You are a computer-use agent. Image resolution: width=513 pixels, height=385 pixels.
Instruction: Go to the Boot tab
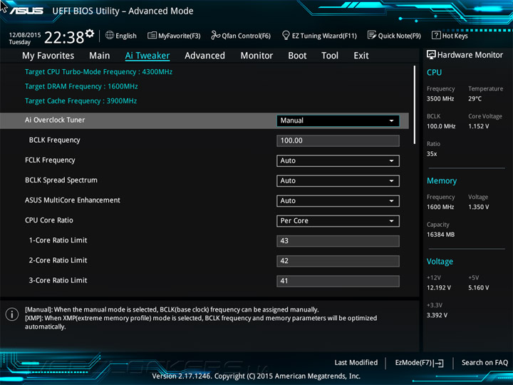tap(297, 56)
